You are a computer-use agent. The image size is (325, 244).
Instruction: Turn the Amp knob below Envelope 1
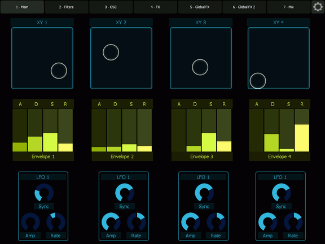click(x=30, y=222)
